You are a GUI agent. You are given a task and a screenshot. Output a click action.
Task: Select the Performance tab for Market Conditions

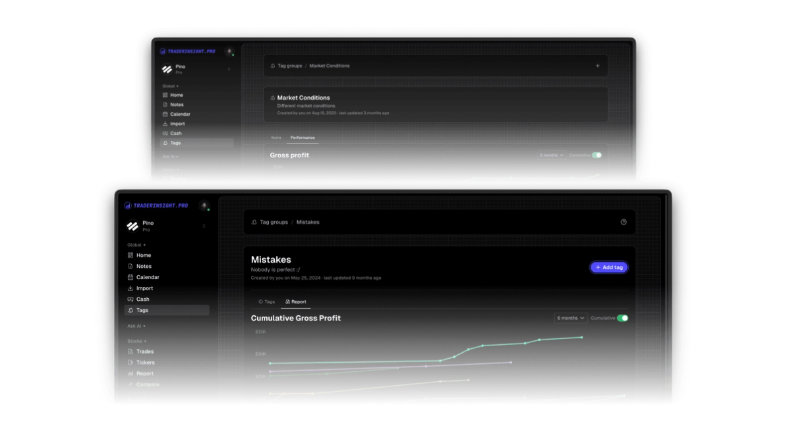[x=302, y=138]
